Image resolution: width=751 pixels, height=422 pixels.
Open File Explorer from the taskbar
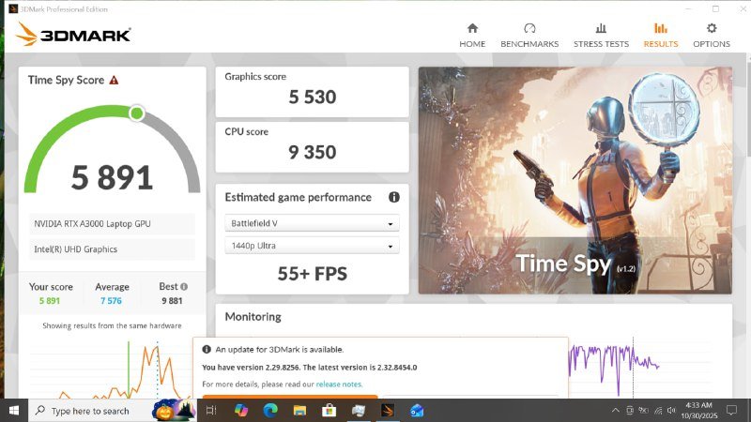tap(299, 411)
